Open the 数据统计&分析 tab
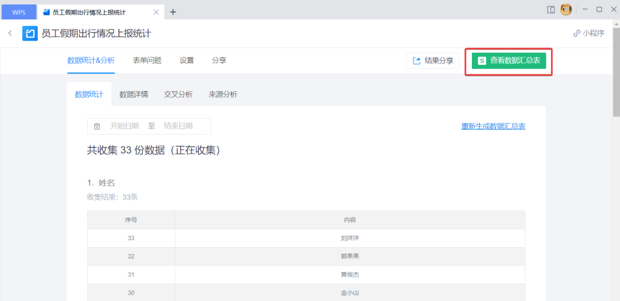Viewport: 620px width, 301px height. pyautogui.click(x=91, y=61)
